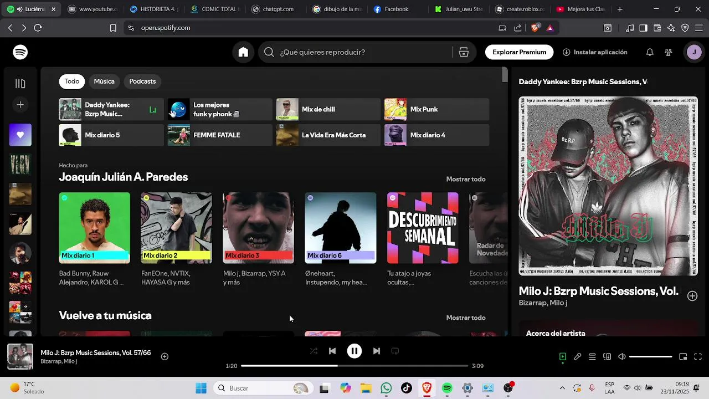Adjust the Spotify volume slider

point(651,357)
